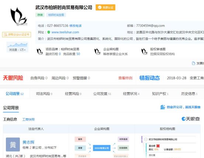Click 情报动态 blue heading

point(150,78)
